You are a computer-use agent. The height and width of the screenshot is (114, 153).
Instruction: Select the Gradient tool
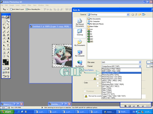pos(8,38)
